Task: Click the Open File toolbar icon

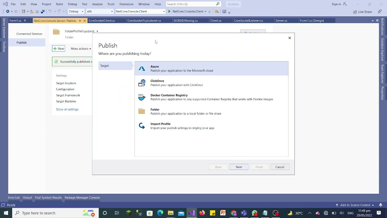Action: [x=31, y=12]
